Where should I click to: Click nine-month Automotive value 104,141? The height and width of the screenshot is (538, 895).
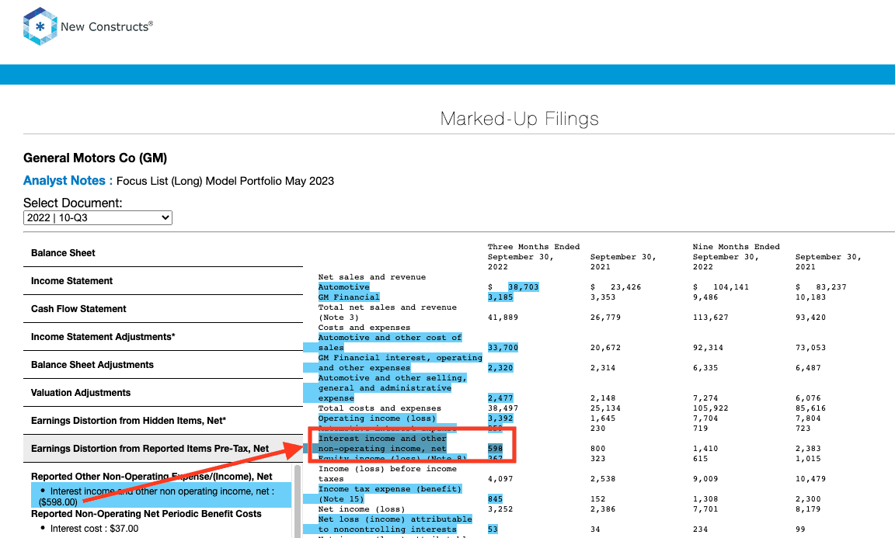point(730,287)
